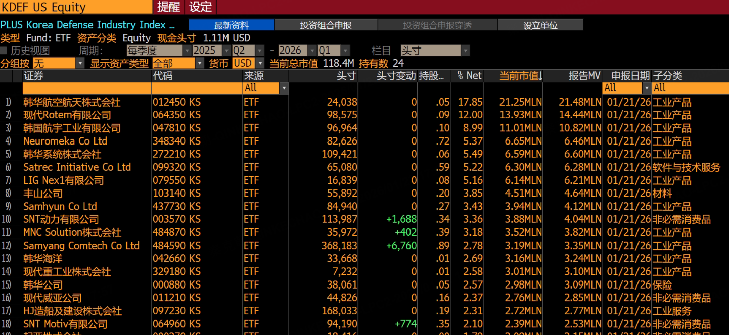Viewport: 729px width, 335px height.
Task: Select the Neuromeka Co Ltd holding
Action: pyautogui.click(x=65, y=141)
